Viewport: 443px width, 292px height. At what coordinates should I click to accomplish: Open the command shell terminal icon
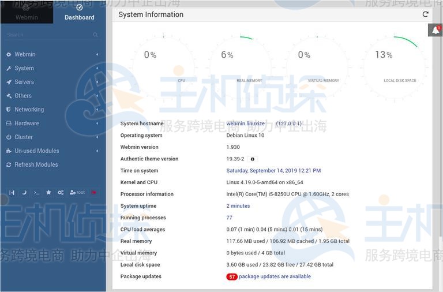(36, 193)
